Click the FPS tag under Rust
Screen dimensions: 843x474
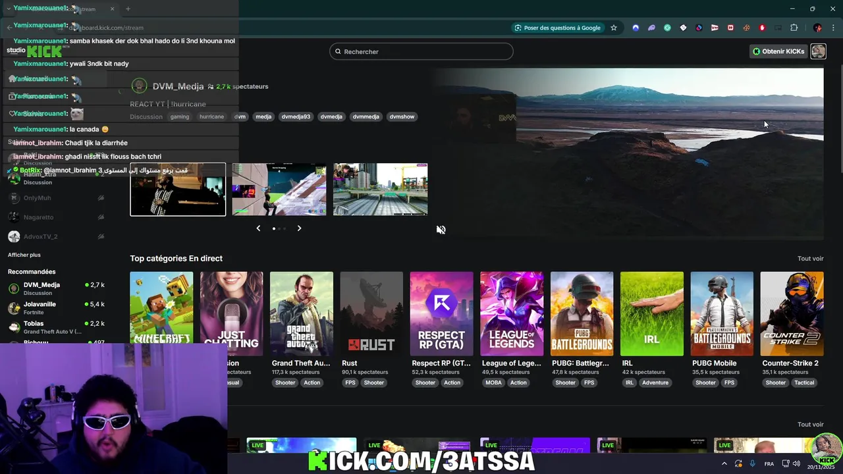(x=350, y=382)
